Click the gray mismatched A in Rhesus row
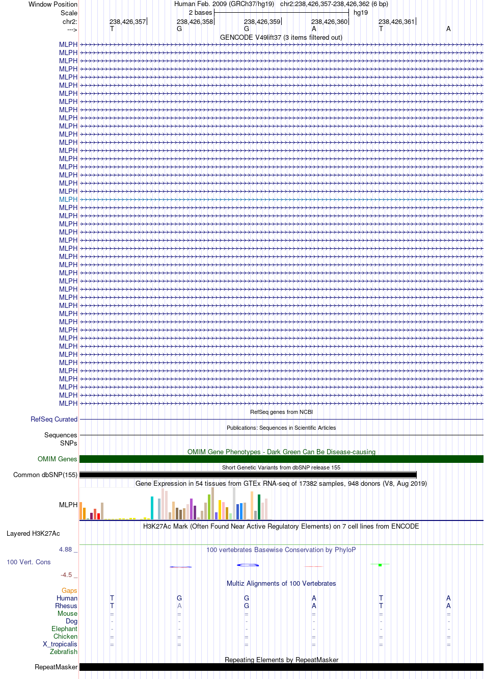The width and height of the screenshot is (484, 679). pos(179,606)
